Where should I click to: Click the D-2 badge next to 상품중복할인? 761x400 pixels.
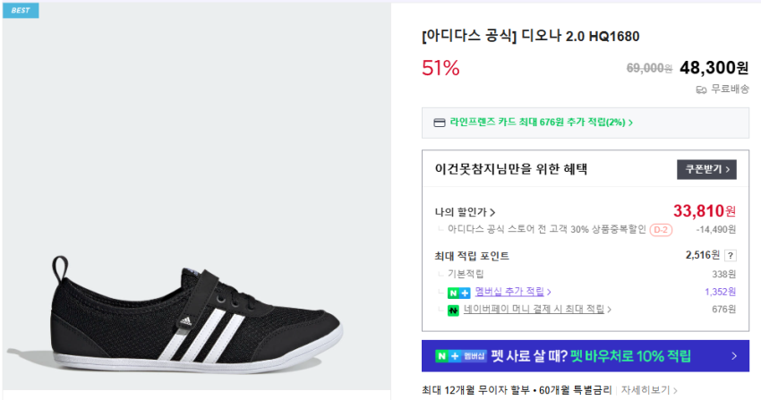click(x=661, y=229)
